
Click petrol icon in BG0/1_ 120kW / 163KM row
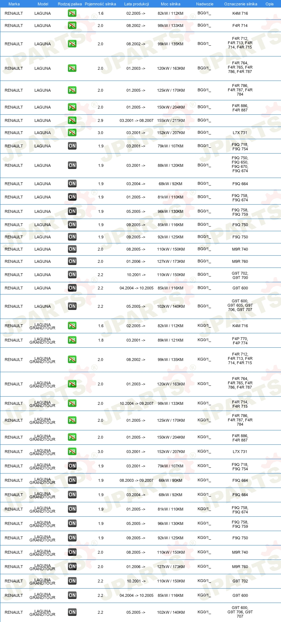pyautogui.click(x=72, y=68)
